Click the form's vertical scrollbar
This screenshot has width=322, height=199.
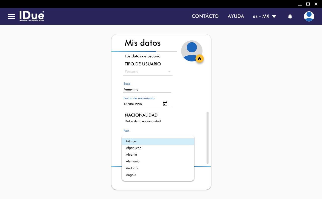[208, 138]
